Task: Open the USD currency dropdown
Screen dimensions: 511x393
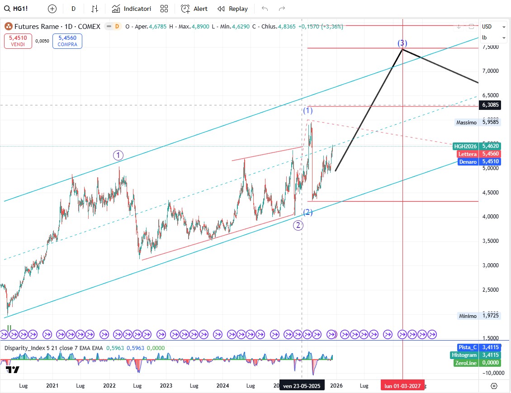Action: [x=494, y=27]
